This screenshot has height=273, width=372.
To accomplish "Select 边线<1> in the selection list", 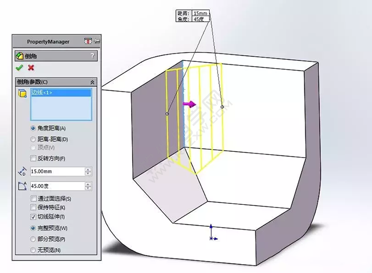I will click(x=61, y=93).
